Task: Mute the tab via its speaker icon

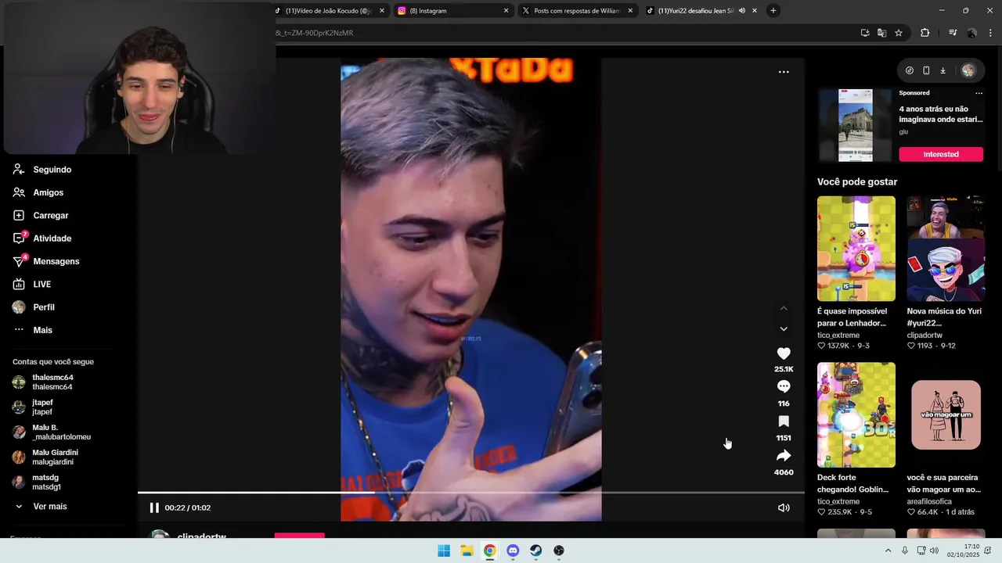Action: 741,11
